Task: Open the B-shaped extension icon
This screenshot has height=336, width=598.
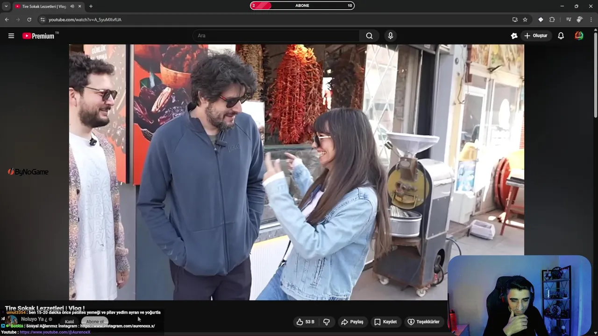Action: coord(541,20)
